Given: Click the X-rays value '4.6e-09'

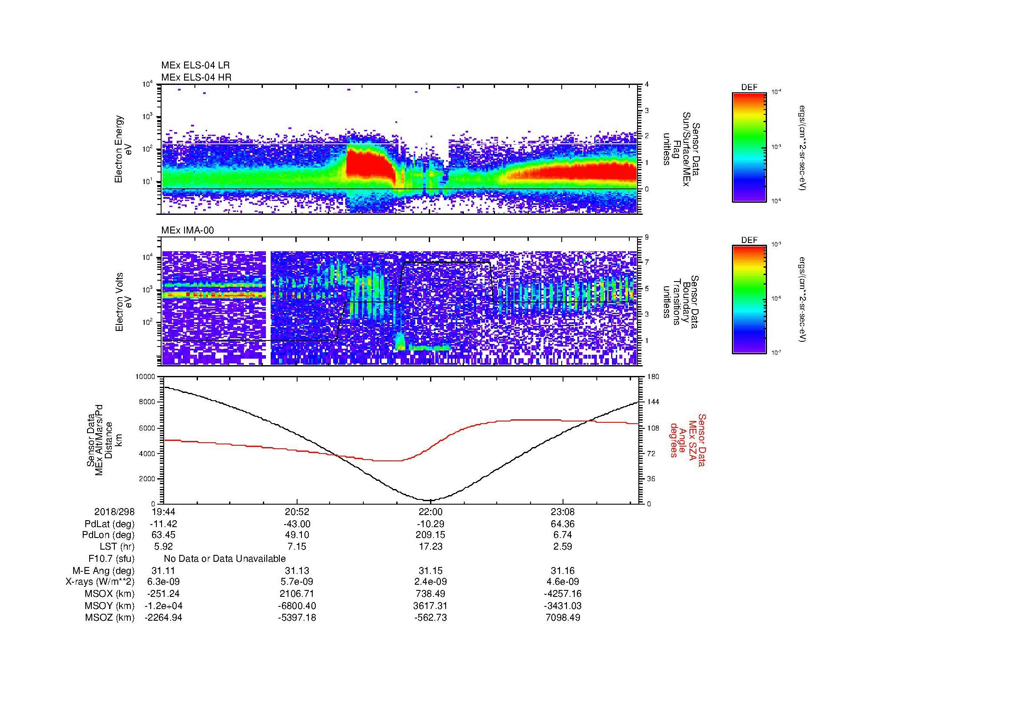Looking at the screenshot, I should click(x=563, y=582).
